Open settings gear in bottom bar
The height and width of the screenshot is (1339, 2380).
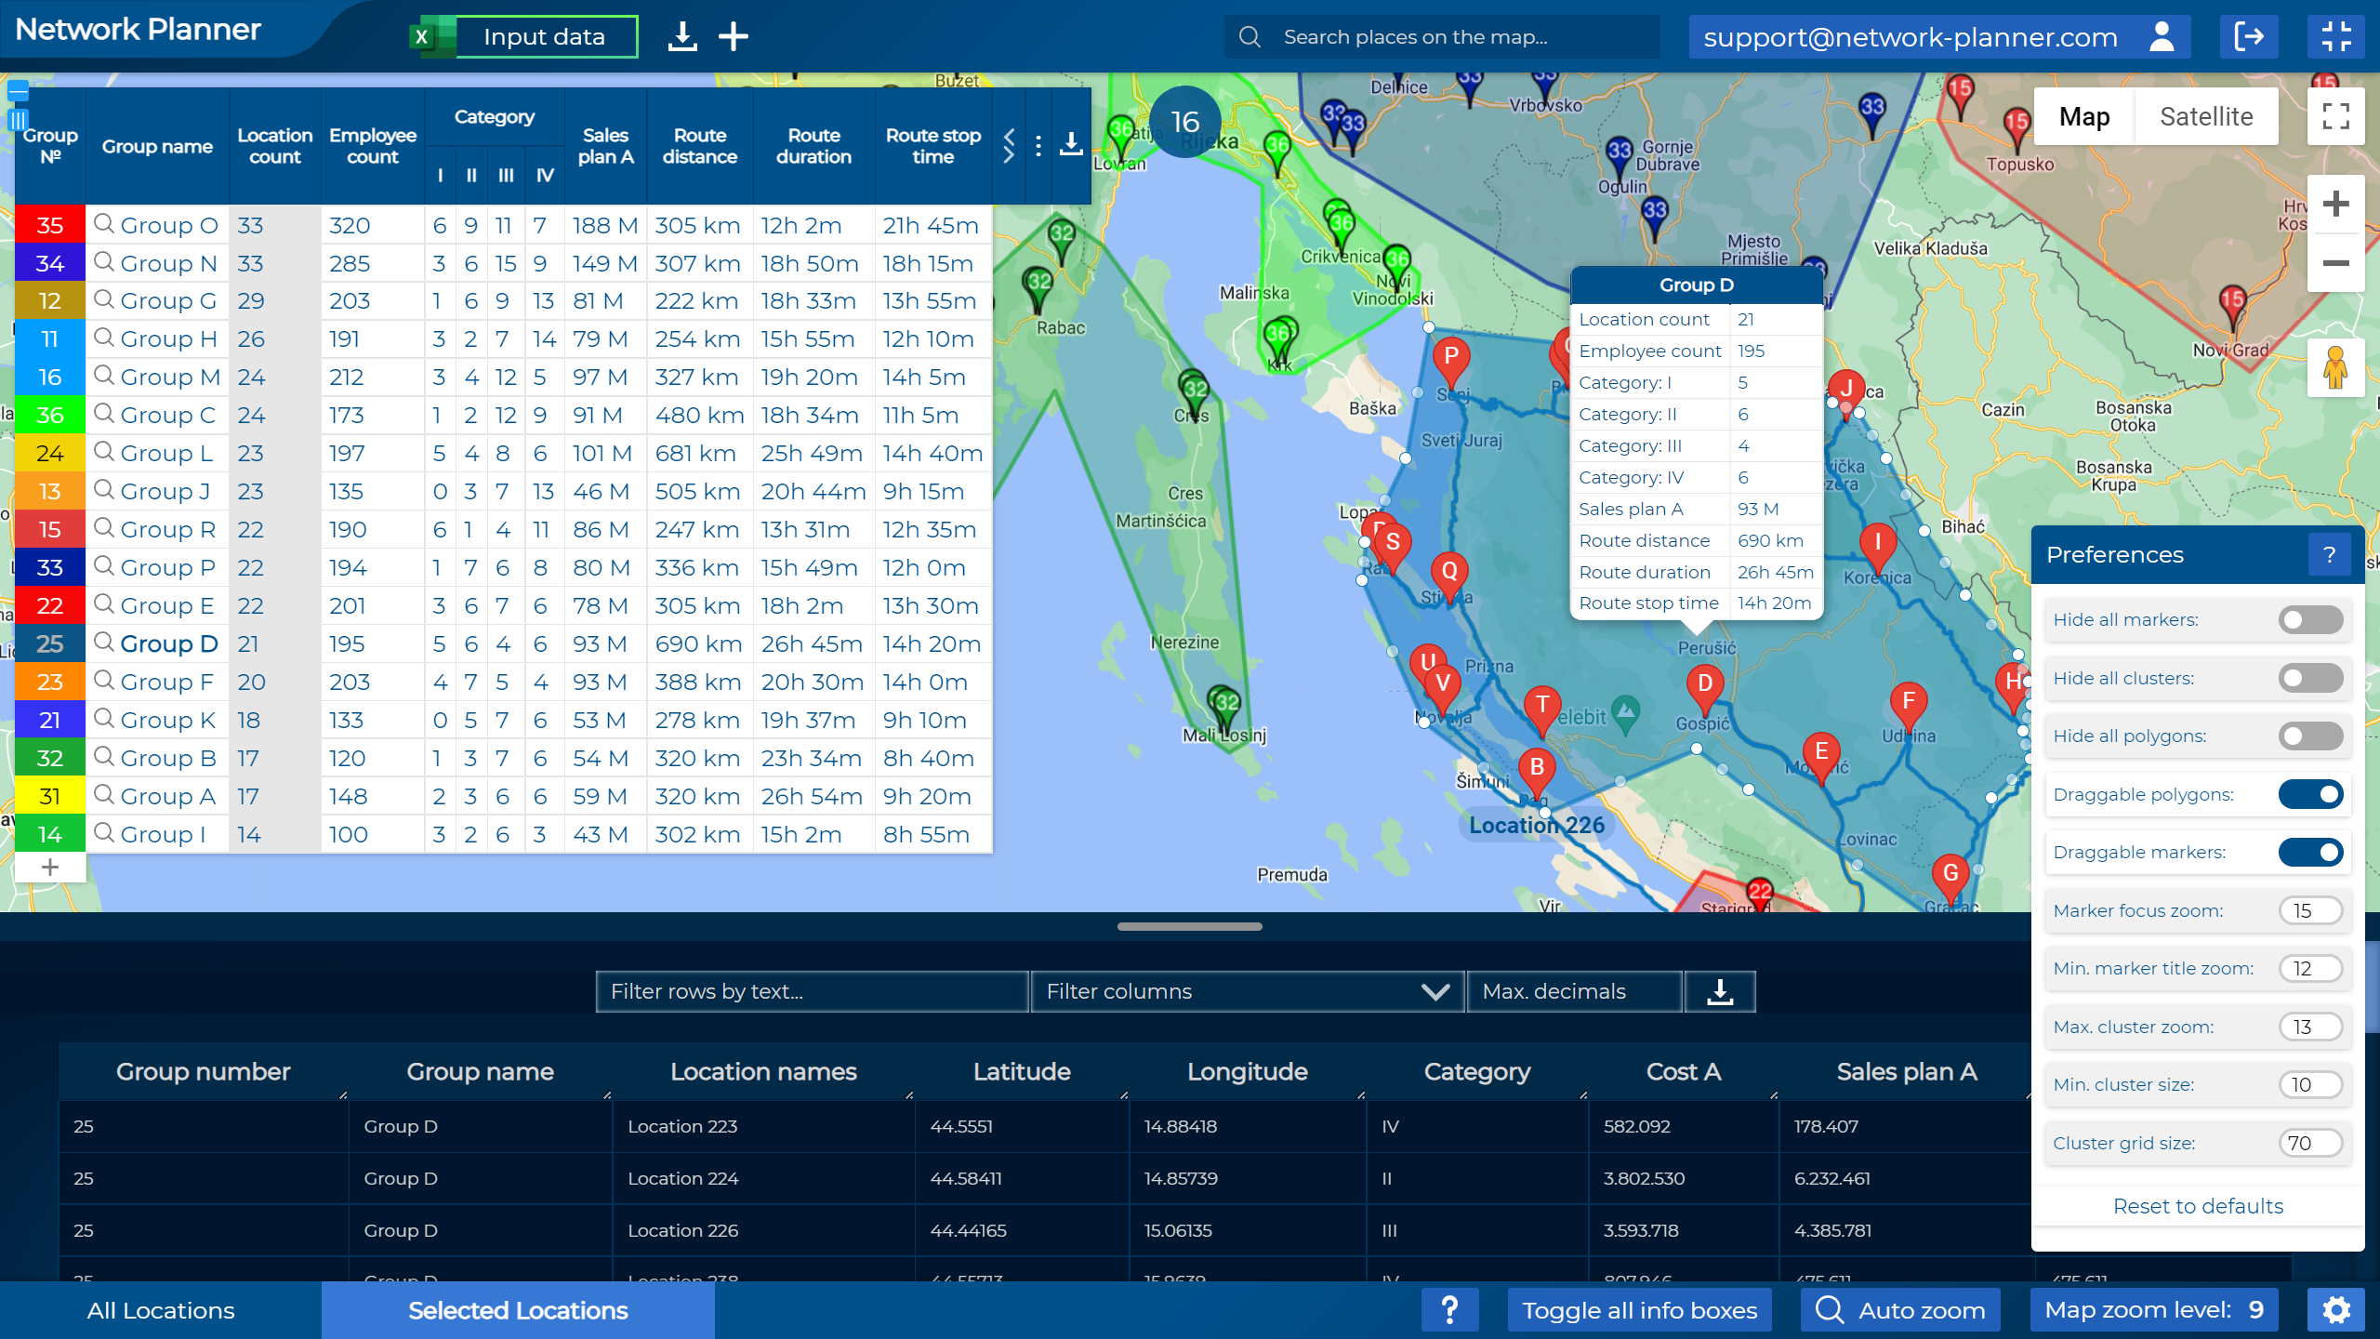tap(2335, 1310)
